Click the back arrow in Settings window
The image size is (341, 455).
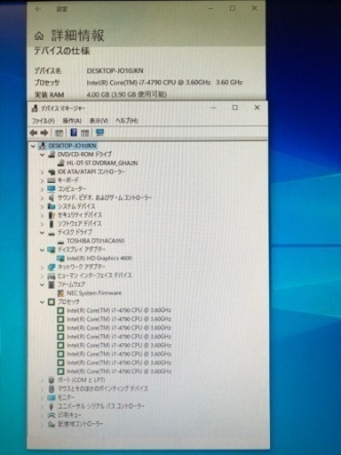click(38, 9)
